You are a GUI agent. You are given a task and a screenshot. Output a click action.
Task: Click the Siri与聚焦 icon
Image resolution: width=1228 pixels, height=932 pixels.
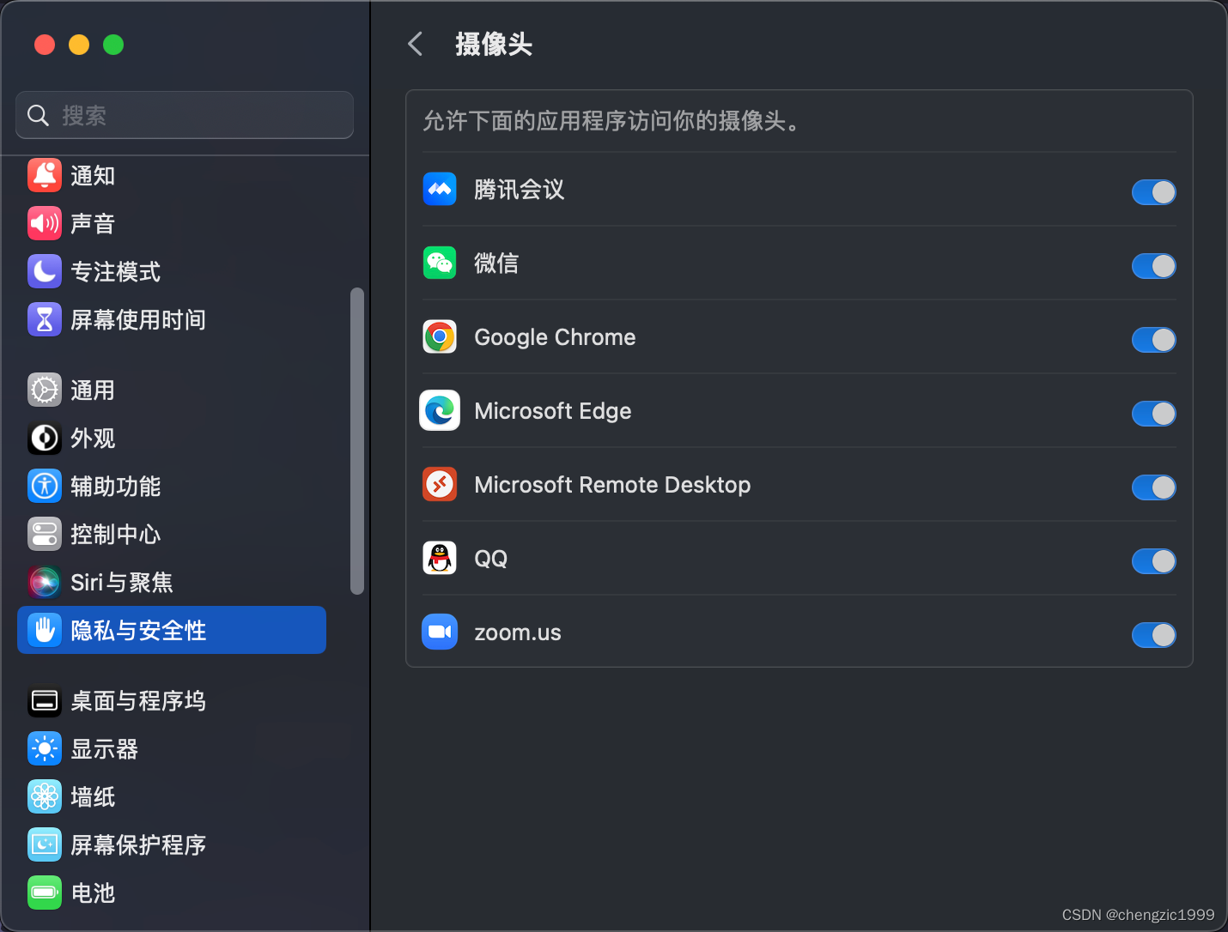click(x=45, y=582)
